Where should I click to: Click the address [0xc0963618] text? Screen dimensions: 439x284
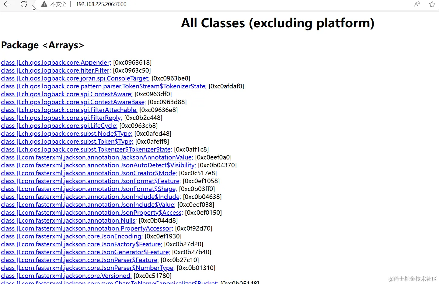[x=132, y=63]
